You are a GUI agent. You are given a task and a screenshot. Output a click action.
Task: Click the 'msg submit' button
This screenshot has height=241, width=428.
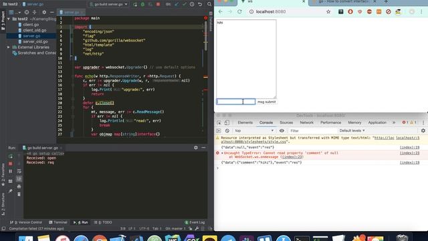[x=267, y=102]
